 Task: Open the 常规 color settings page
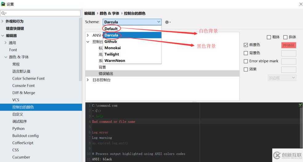click(16, 64)
